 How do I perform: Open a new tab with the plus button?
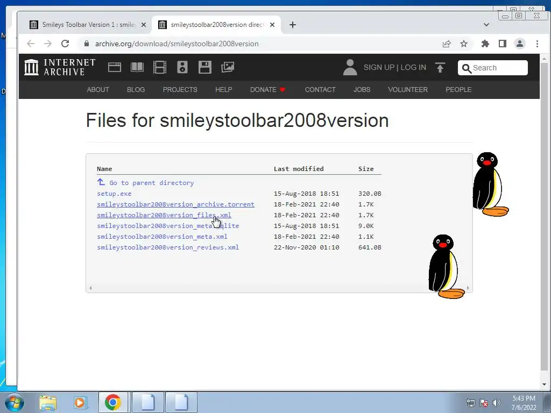tap(293, 25)
